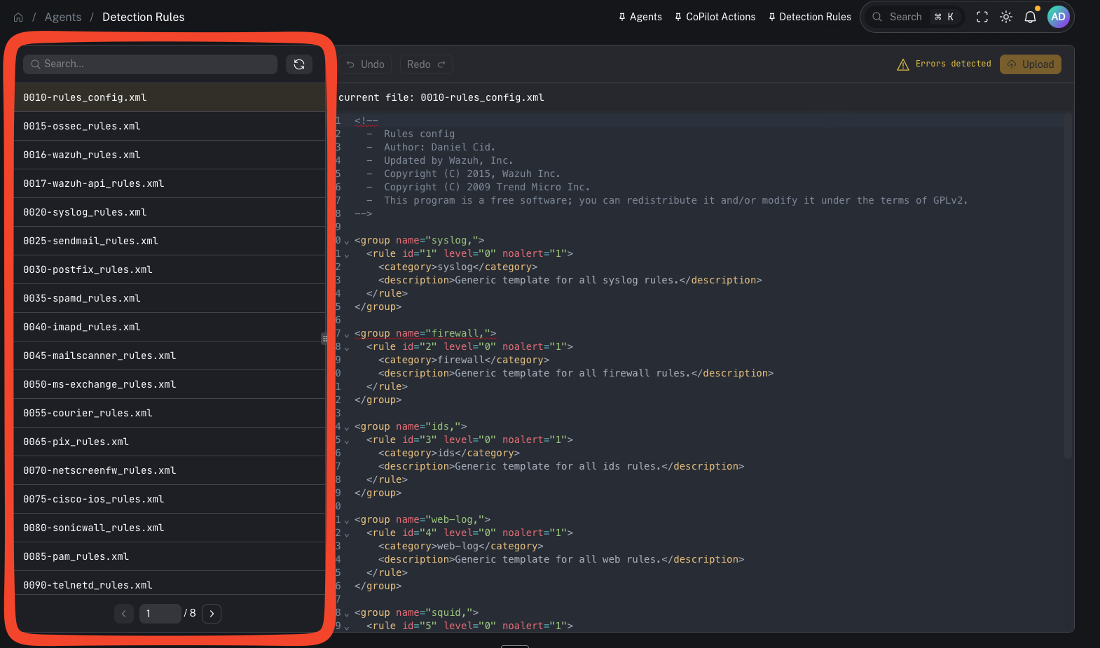Open 0065-pix_rules.xml
This screenshot has height=648, width=1100.
(170, 442)
